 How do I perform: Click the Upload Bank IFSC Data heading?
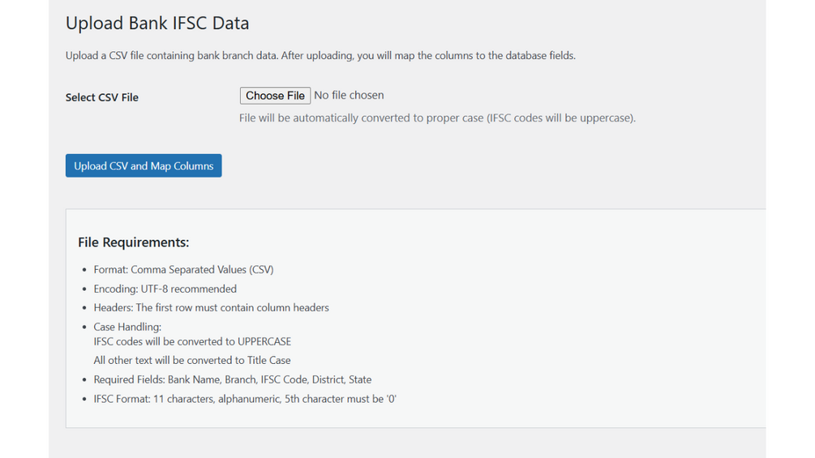157,23
